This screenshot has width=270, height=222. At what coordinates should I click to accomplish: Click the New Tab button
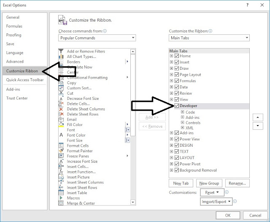[181, 184]
